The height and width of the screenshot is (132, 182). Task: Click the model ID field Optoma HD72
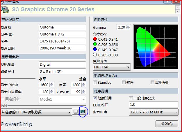63,34
